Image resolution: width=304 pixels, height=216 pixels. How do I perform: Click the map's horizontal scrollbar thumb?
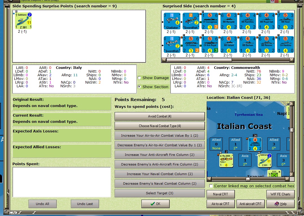248,179
